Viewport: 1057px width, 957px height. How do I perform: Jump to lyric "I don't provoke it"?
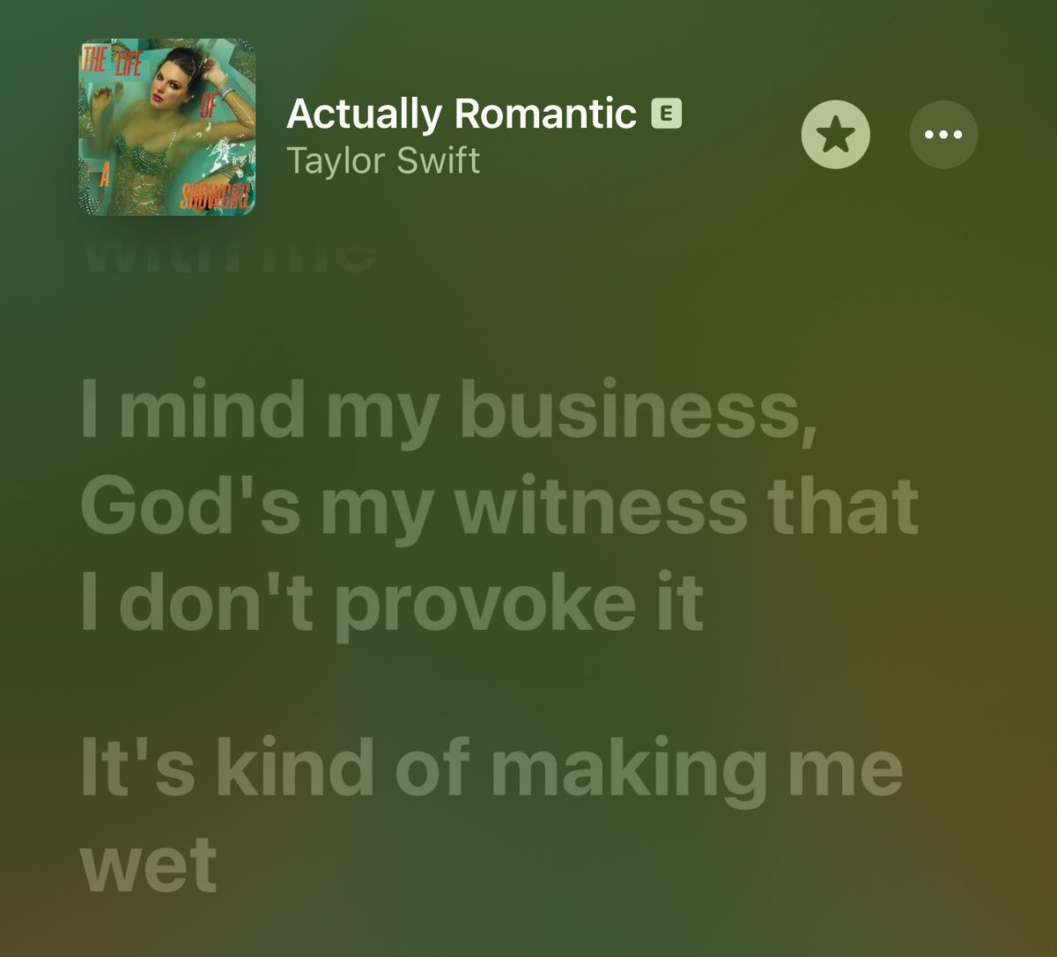[x=393, y=605]
